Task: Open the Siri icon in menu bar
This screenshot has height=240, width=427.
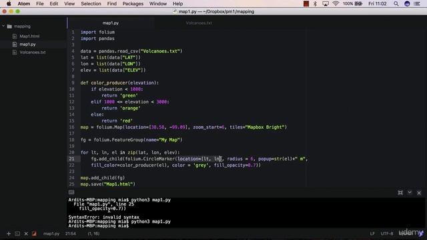Action: tap(407, 4)
